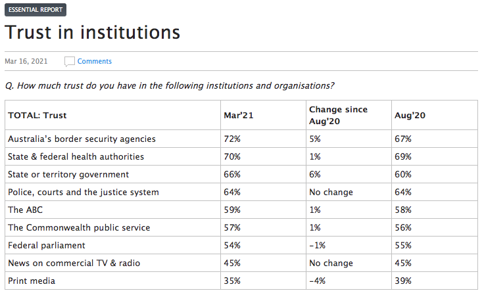Screen dimensions: 484x295
Task: Select the Federal parliament row label
Action: tap(47, 246)
